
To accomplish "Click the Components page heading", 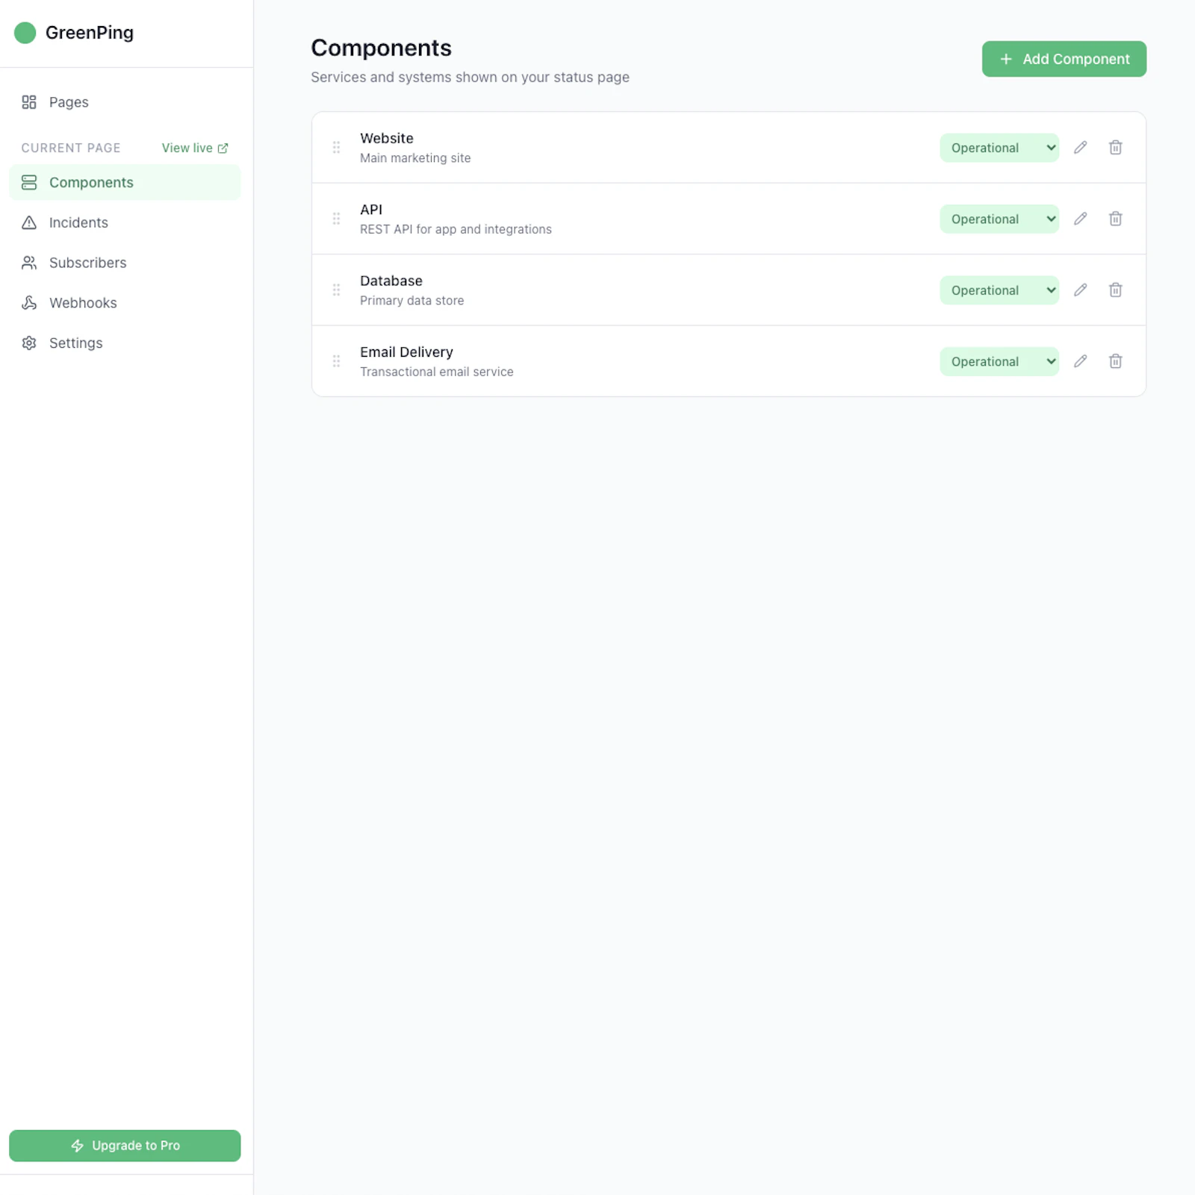I will pyautogui.click(x=381, y=48).
